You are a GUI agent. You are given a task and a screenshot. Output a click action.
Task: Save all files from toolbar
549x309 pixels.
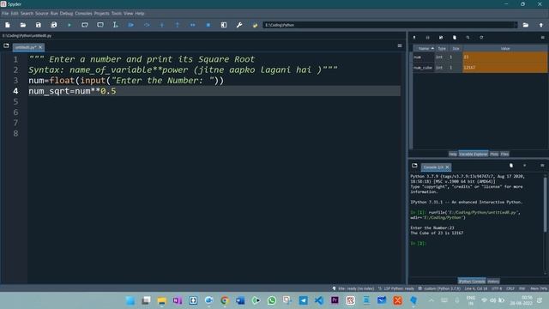tap(53, 25)
